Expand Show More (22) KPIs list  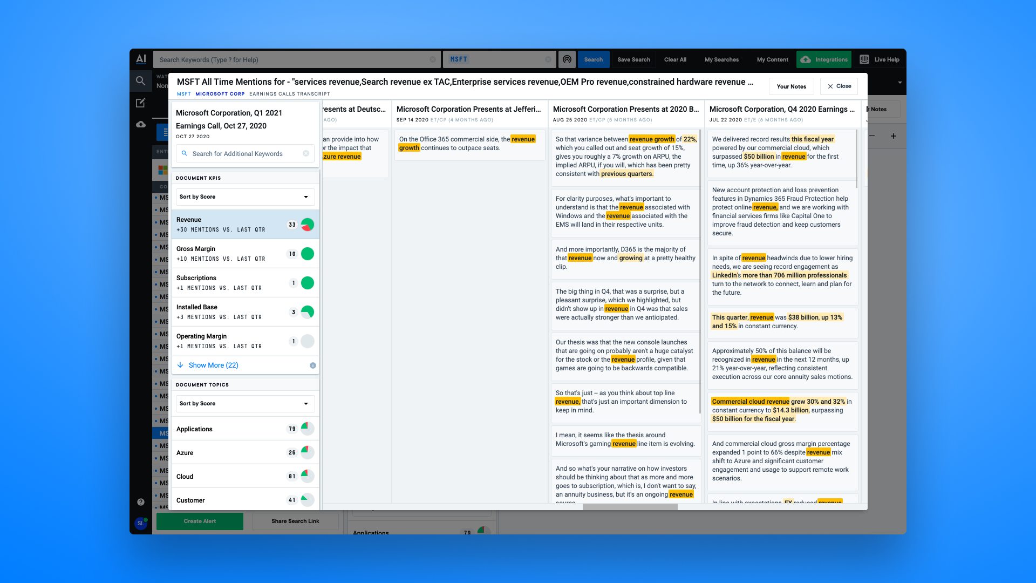213,365
